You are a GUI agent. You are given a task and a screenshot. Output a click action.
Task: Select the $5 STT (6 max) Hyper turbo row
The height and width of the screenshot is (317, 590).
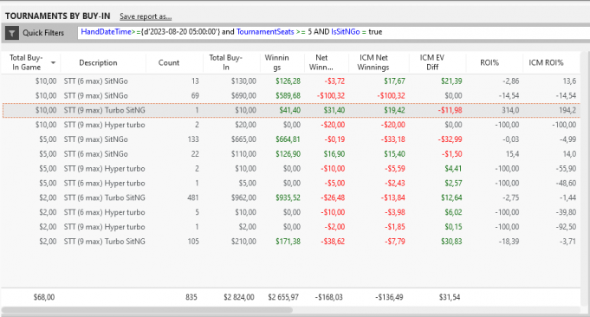tap(291, 183)
